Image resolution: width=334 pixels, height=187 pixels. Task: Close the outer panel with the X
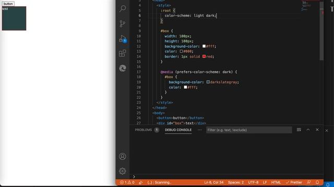pyautogui.click(x=327, y=130)
